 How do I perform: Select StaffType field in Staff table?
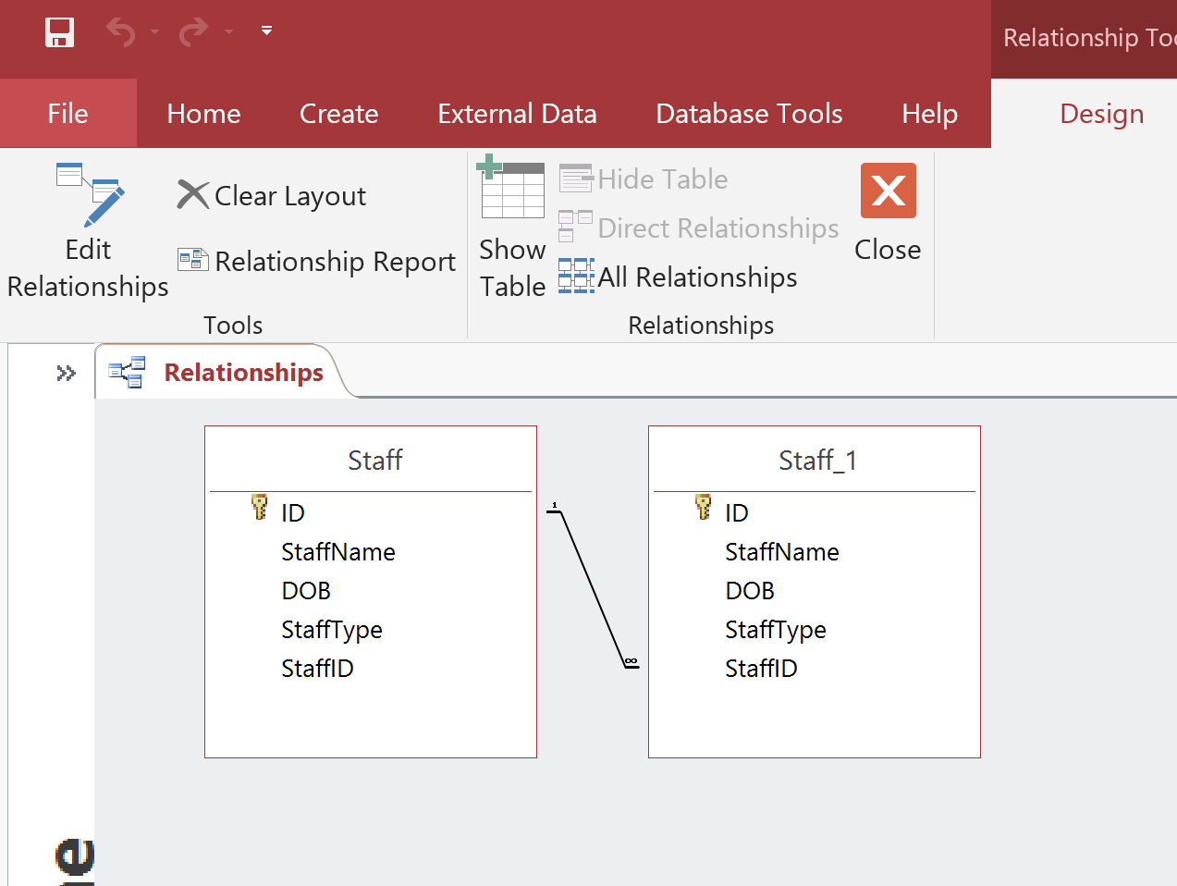pyautogui.click(x=332, y=630)
